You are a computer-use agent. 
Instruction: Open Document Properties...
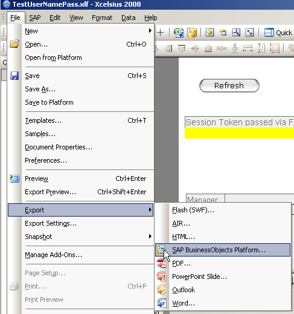(x=80, y=147)
